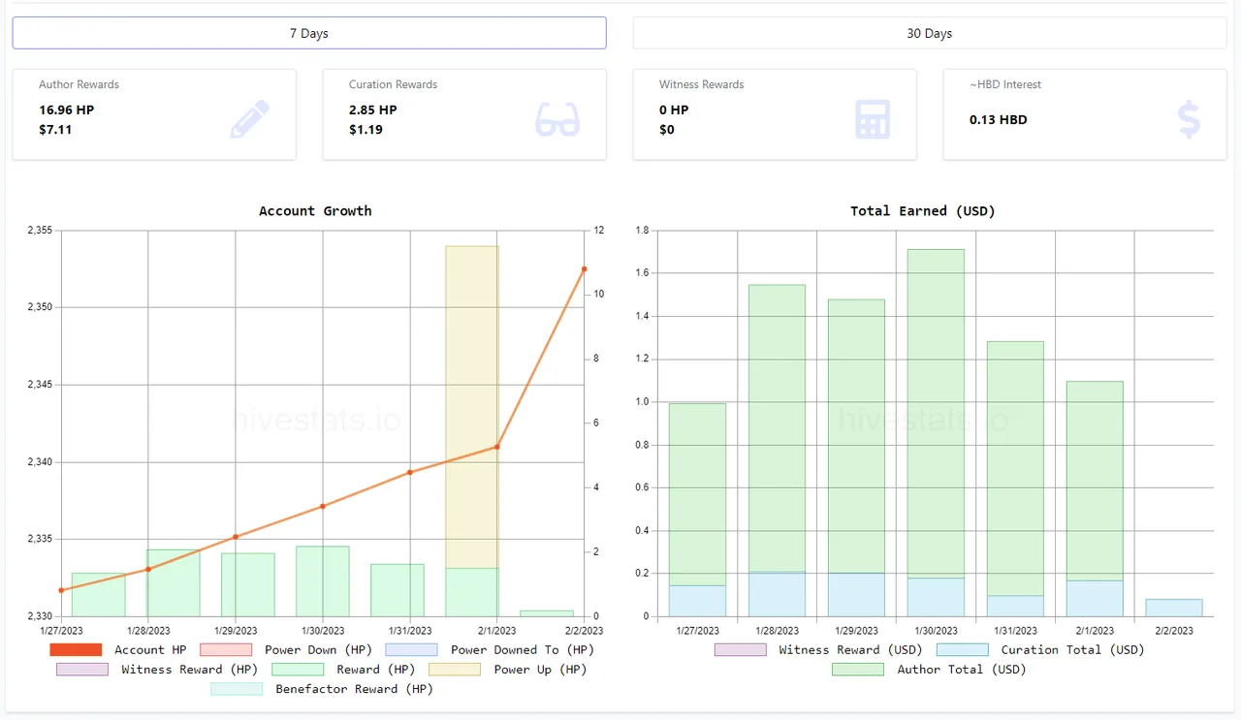Click the 1/29/2023 x-axis label in Account Growth
Image resolution: width=1241 pixels, height=720 pixels.
(x=236, y=631)
